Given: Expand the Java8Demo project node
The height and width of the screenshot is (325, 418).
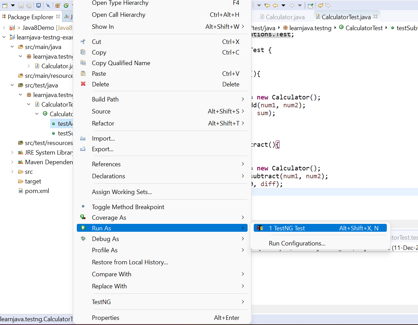Looking at the screenshot, I should point(4,28).
